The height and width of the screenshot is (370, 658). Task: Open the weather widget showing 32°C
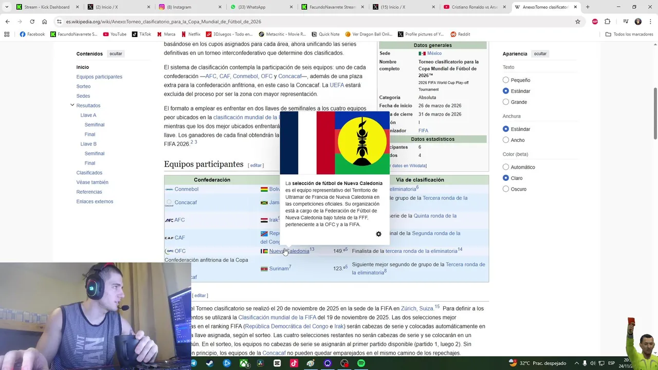point(537,363)
